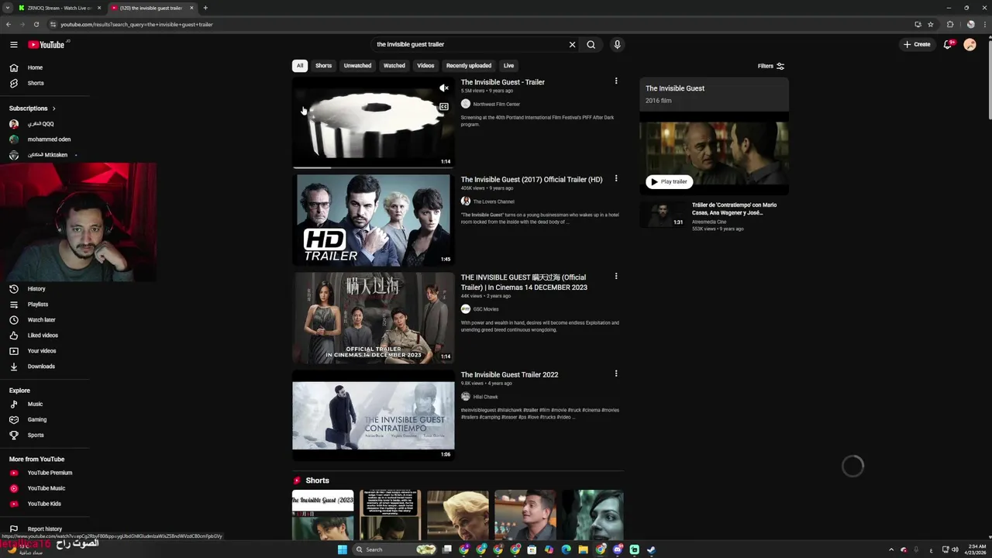
Task: Open YouTube Music
Action: (x=45, y=488)
